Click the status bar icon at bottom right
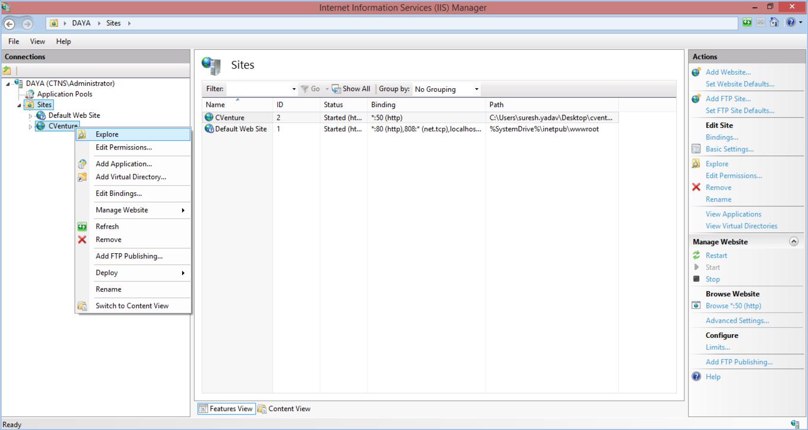Screen dimensions: 808x430 coord(795,424)
